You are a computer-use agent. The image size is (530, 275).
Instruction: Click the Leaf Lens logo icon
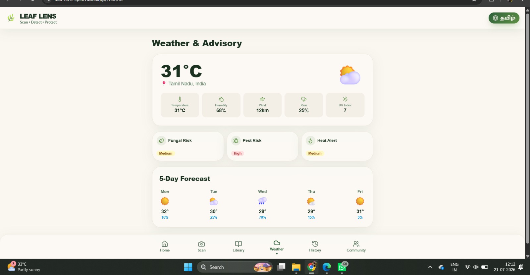[11, 18]
